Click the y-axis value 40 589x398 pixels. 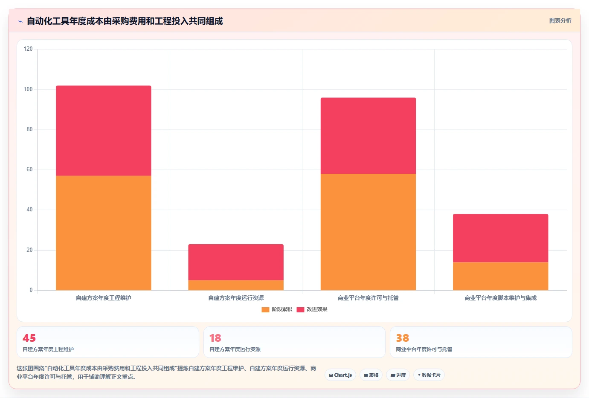click(x=29, y=209)
